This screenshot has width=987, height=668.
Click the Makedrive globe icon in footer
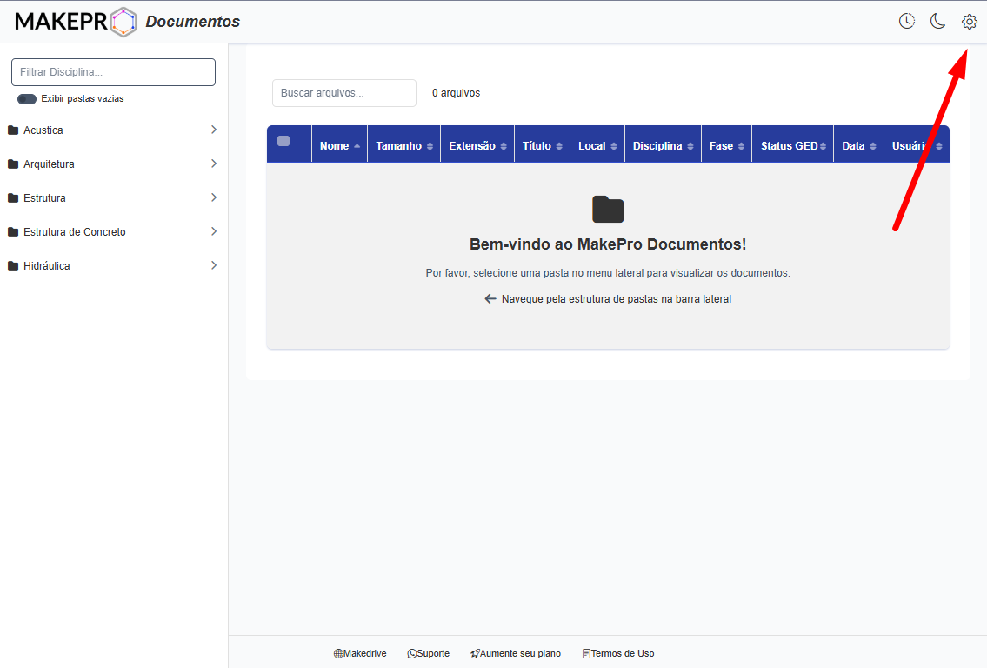pyautogui.click(x=338, y=654)
